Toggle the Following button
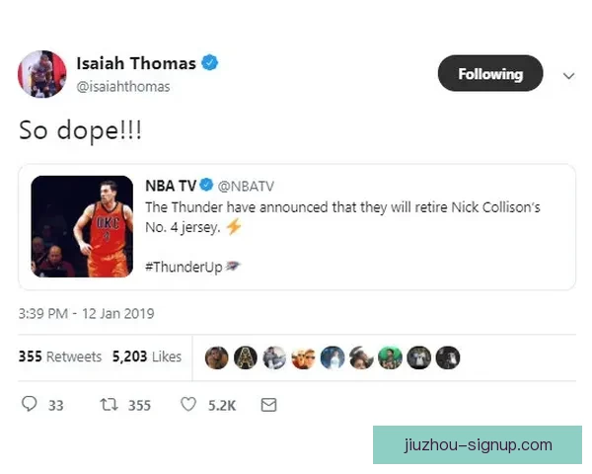 click(x=490, y=73)
